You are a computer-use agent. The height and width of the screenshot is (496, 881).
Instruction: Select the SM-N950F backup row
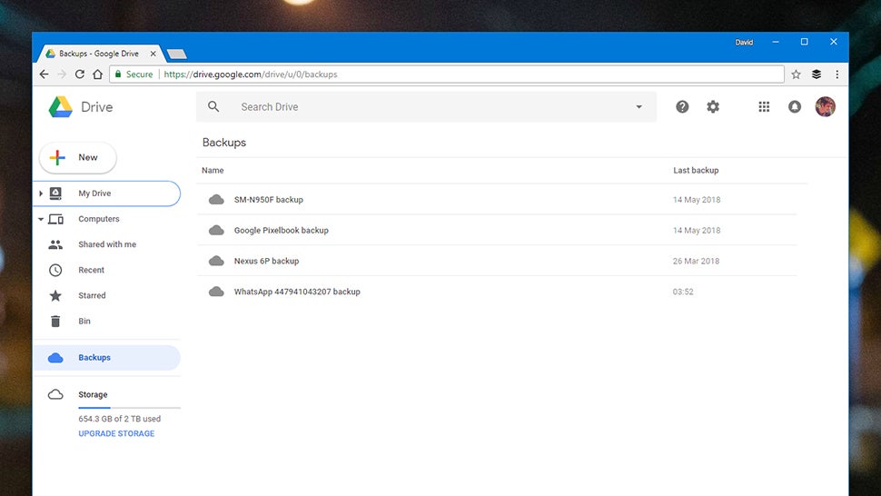click(497, 200)
